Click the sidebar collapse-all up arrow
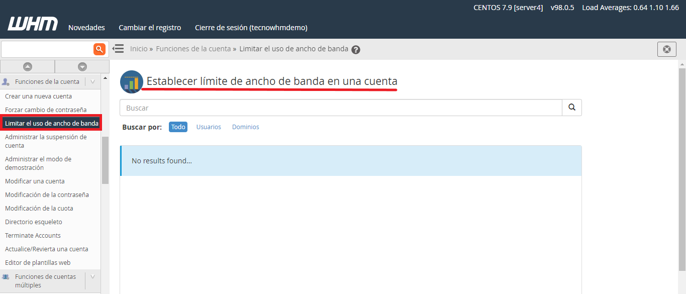Screen dimensions: 686x294 pyautogui.click(x=28, y=66)
